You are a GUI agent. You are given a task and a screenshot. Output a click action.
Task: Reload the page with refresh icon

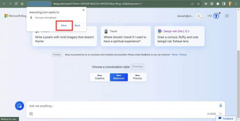pyautogui.click(x=16, y=4)
